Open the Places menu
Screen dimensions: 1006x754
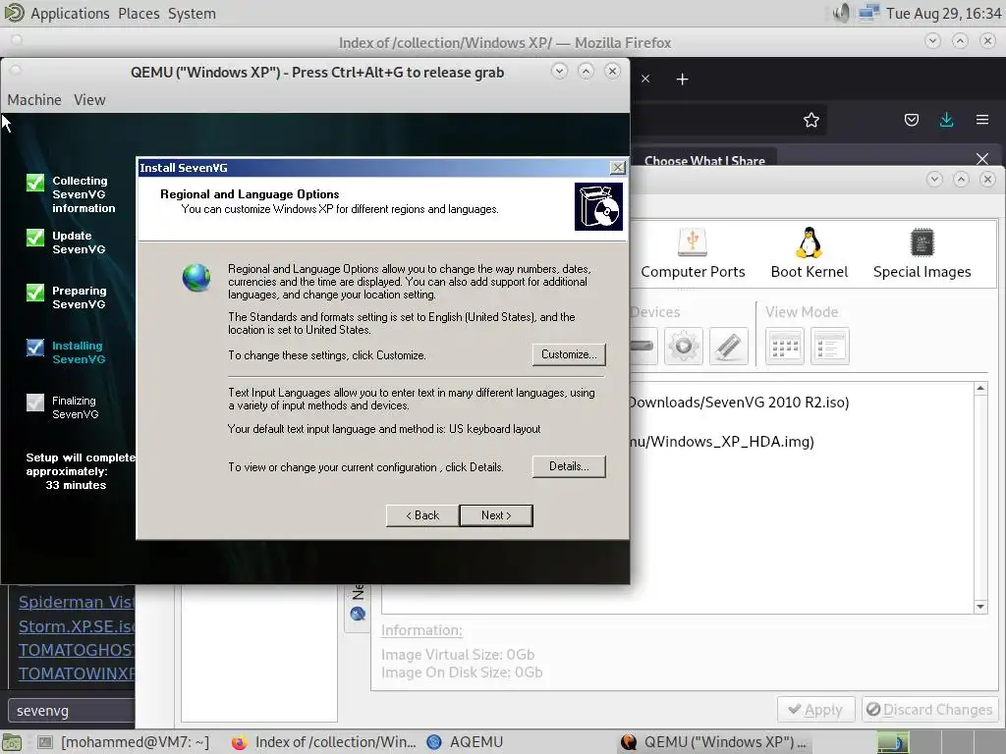coord(139,14)
